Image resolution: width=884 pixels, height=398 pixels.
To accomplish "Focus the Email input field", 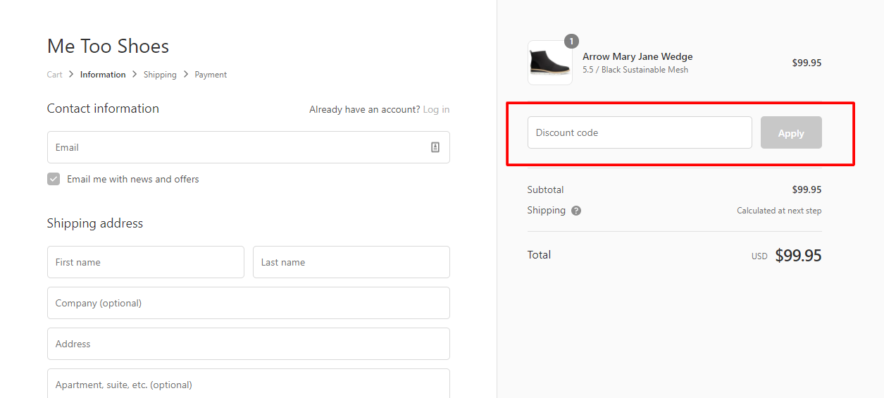I will (248, 147).
